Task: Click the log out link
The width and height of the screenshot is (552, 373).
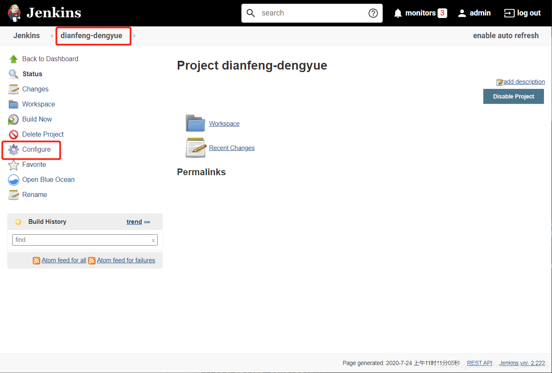Action: [529, 13]
